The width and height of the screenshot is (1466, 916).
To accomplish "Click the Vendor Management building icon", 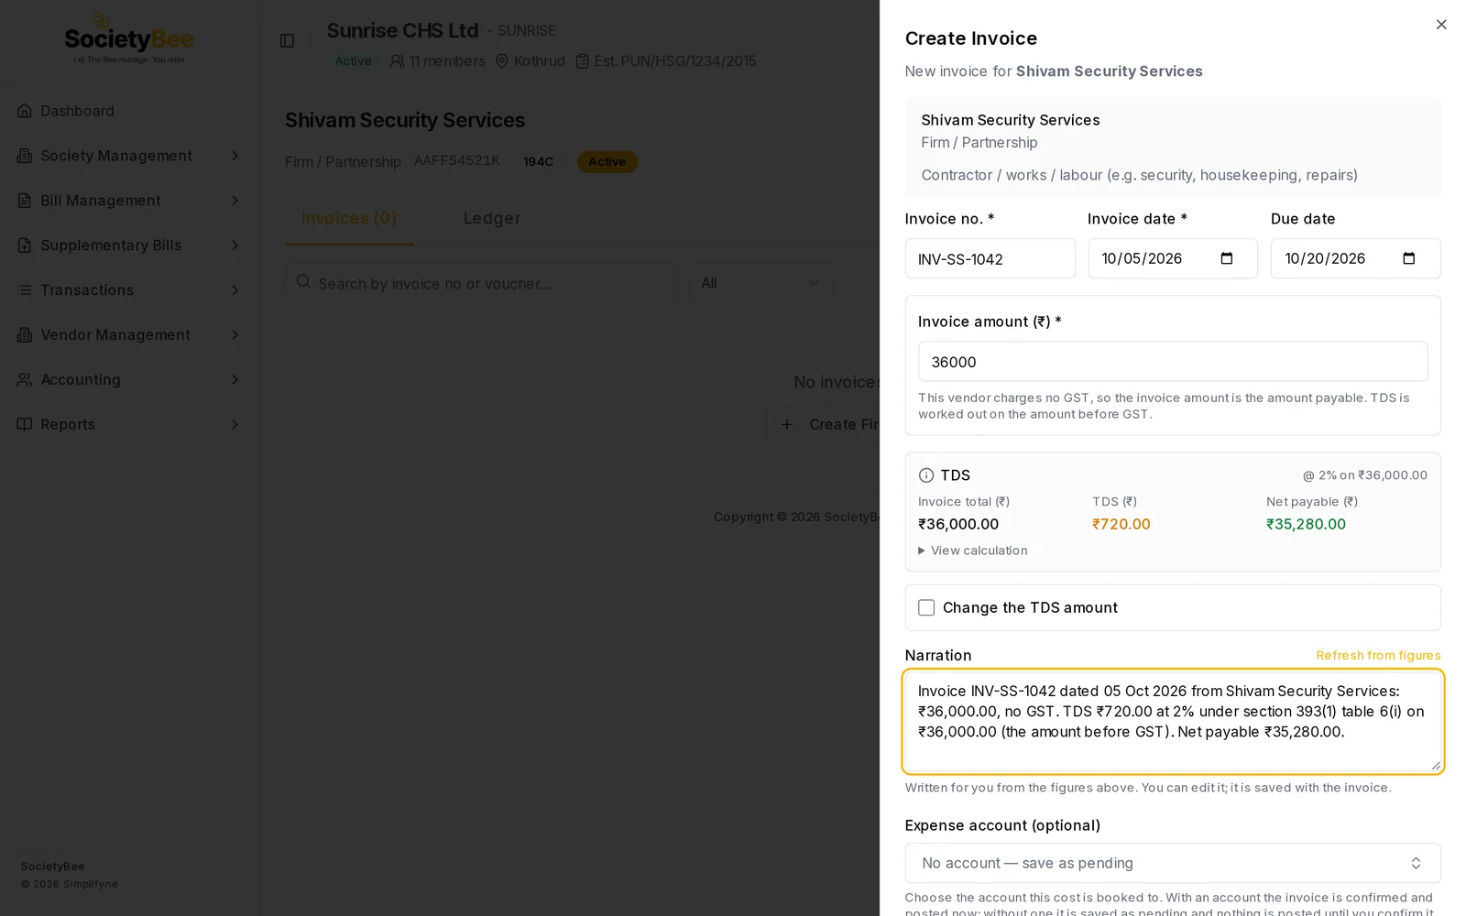I will tap(25, 335).
